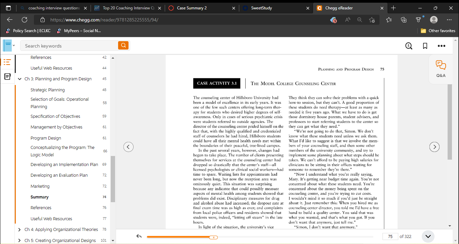459x244 pixels.
Task: Click the contents panel scrollbar down arrow
Action: pos(113,240)
